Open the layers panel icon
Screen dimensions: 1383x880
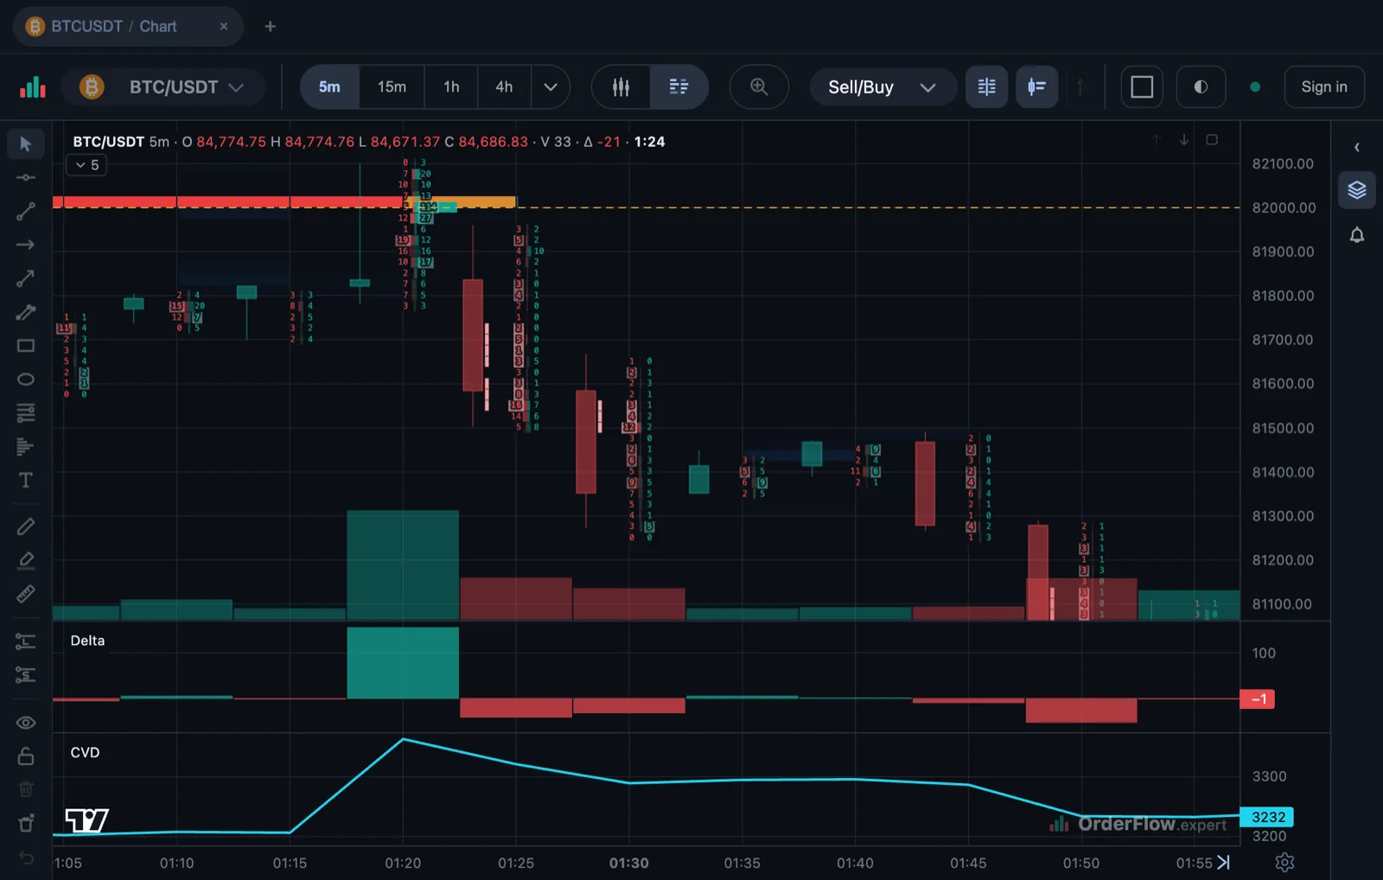1357,190
